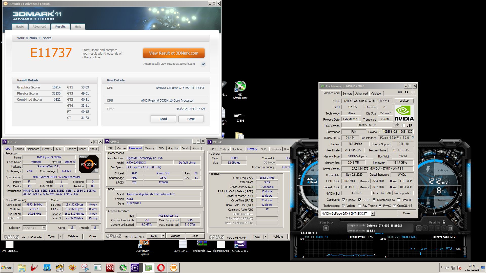Screen dimensions: 486x273
Task: Switch to Sensors tab in GPU-Z
Action: (347, 93)
